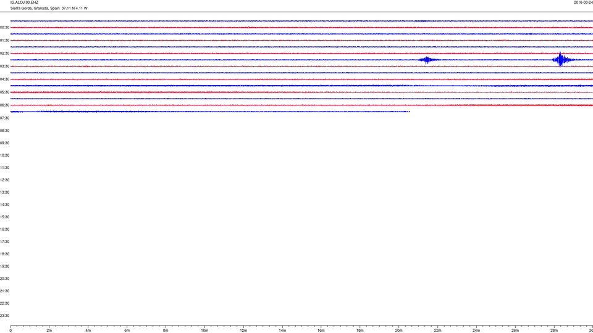This screenshot has width=593, height=333.
Task: Select the 12m axis tick label
Action: pos(243,331)
